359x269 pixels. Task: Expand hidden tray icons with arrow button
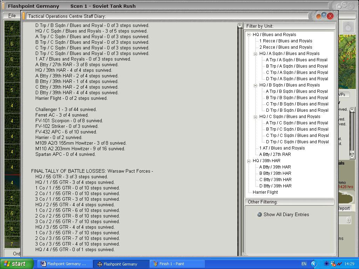[314, 264]
